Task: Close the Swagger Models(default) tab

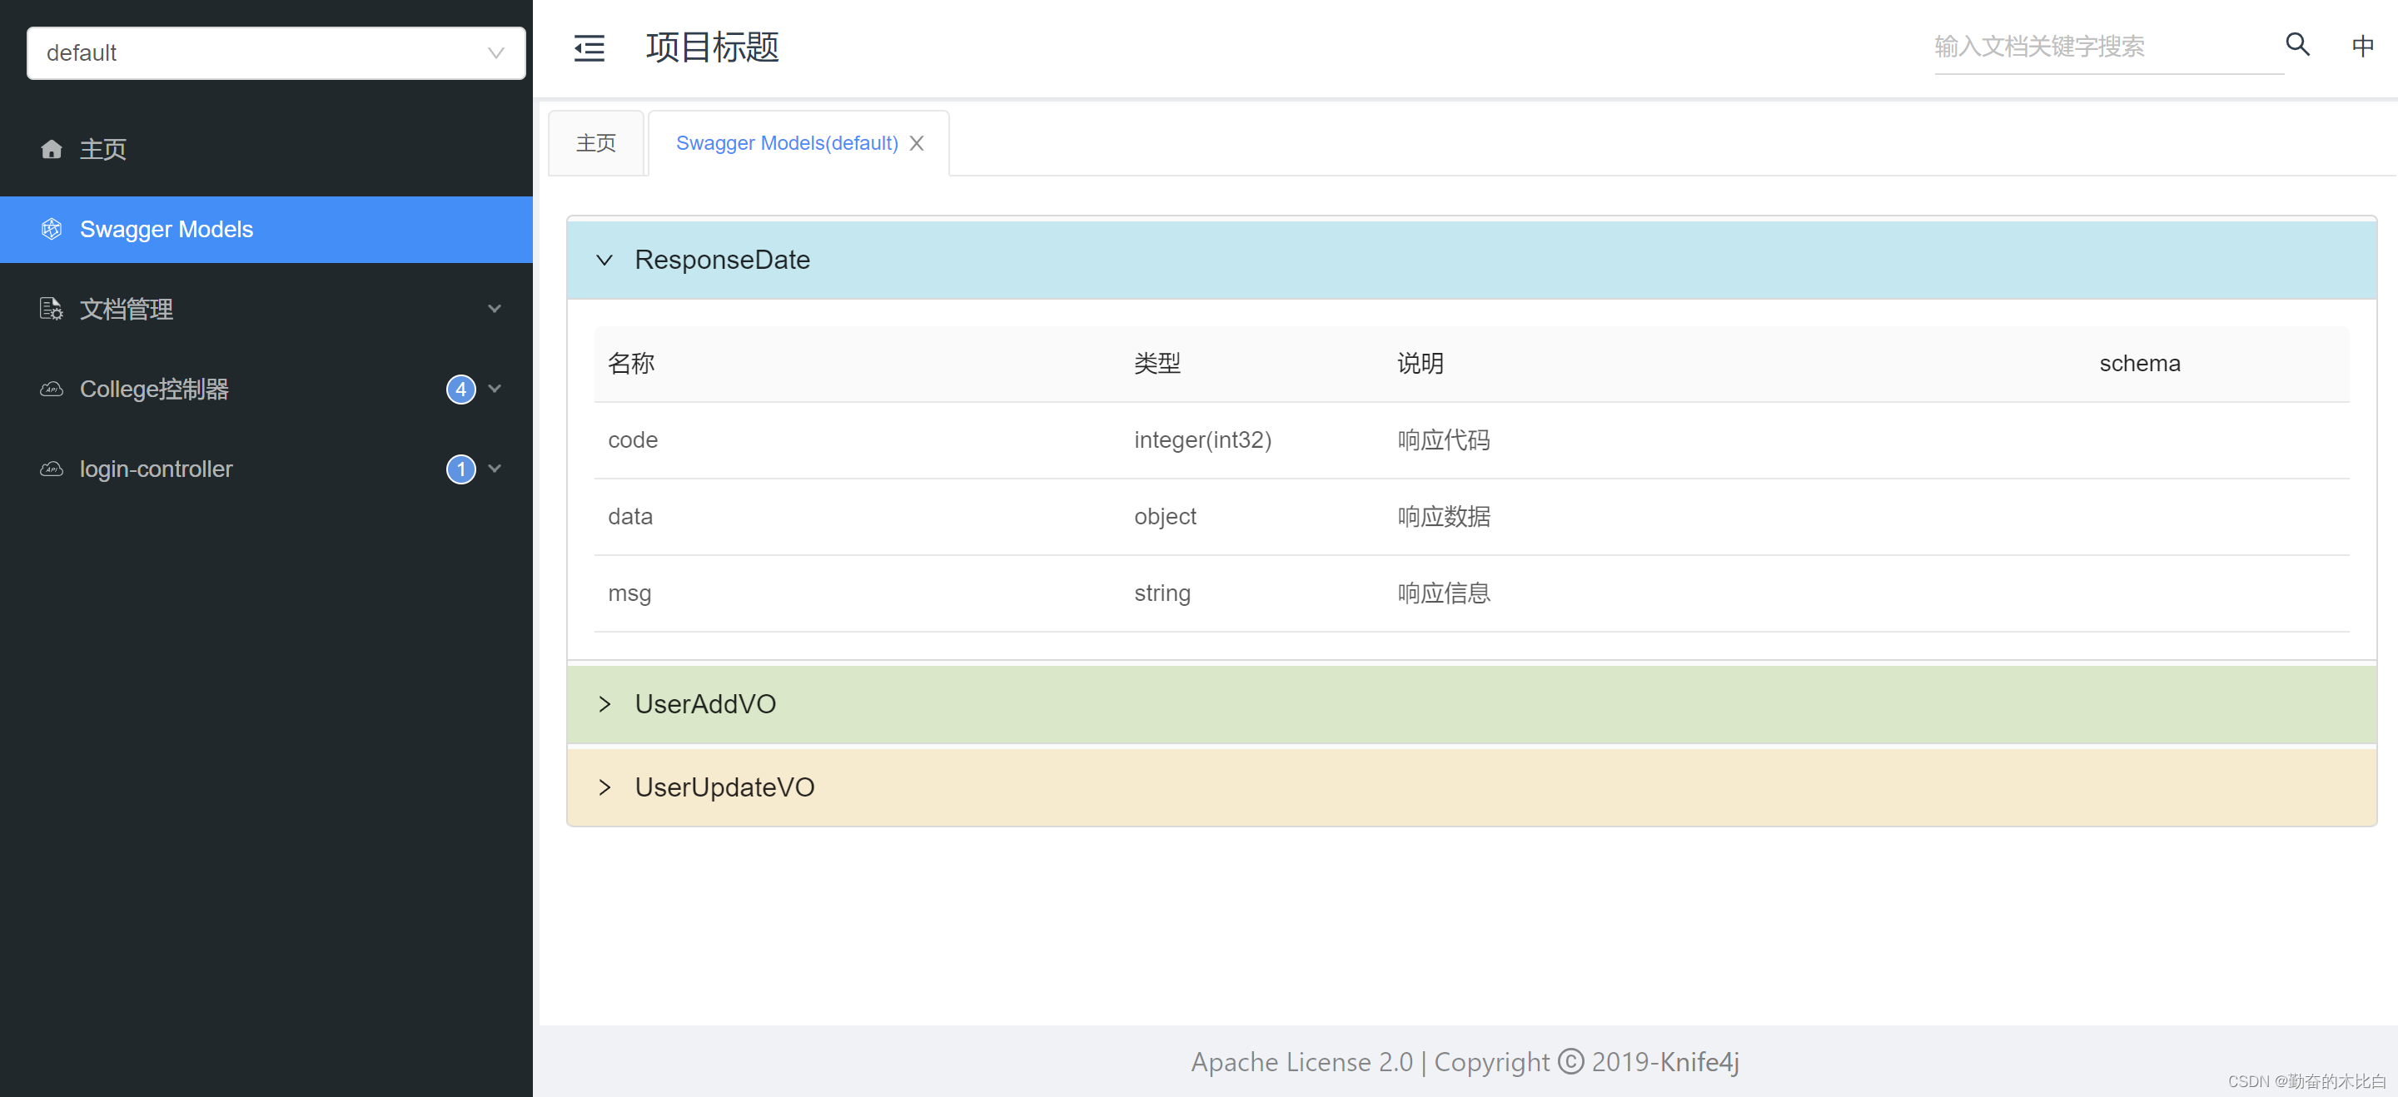Action: 917,142
